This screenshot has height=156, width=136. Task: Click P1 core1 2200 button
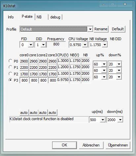pos(34,67)
